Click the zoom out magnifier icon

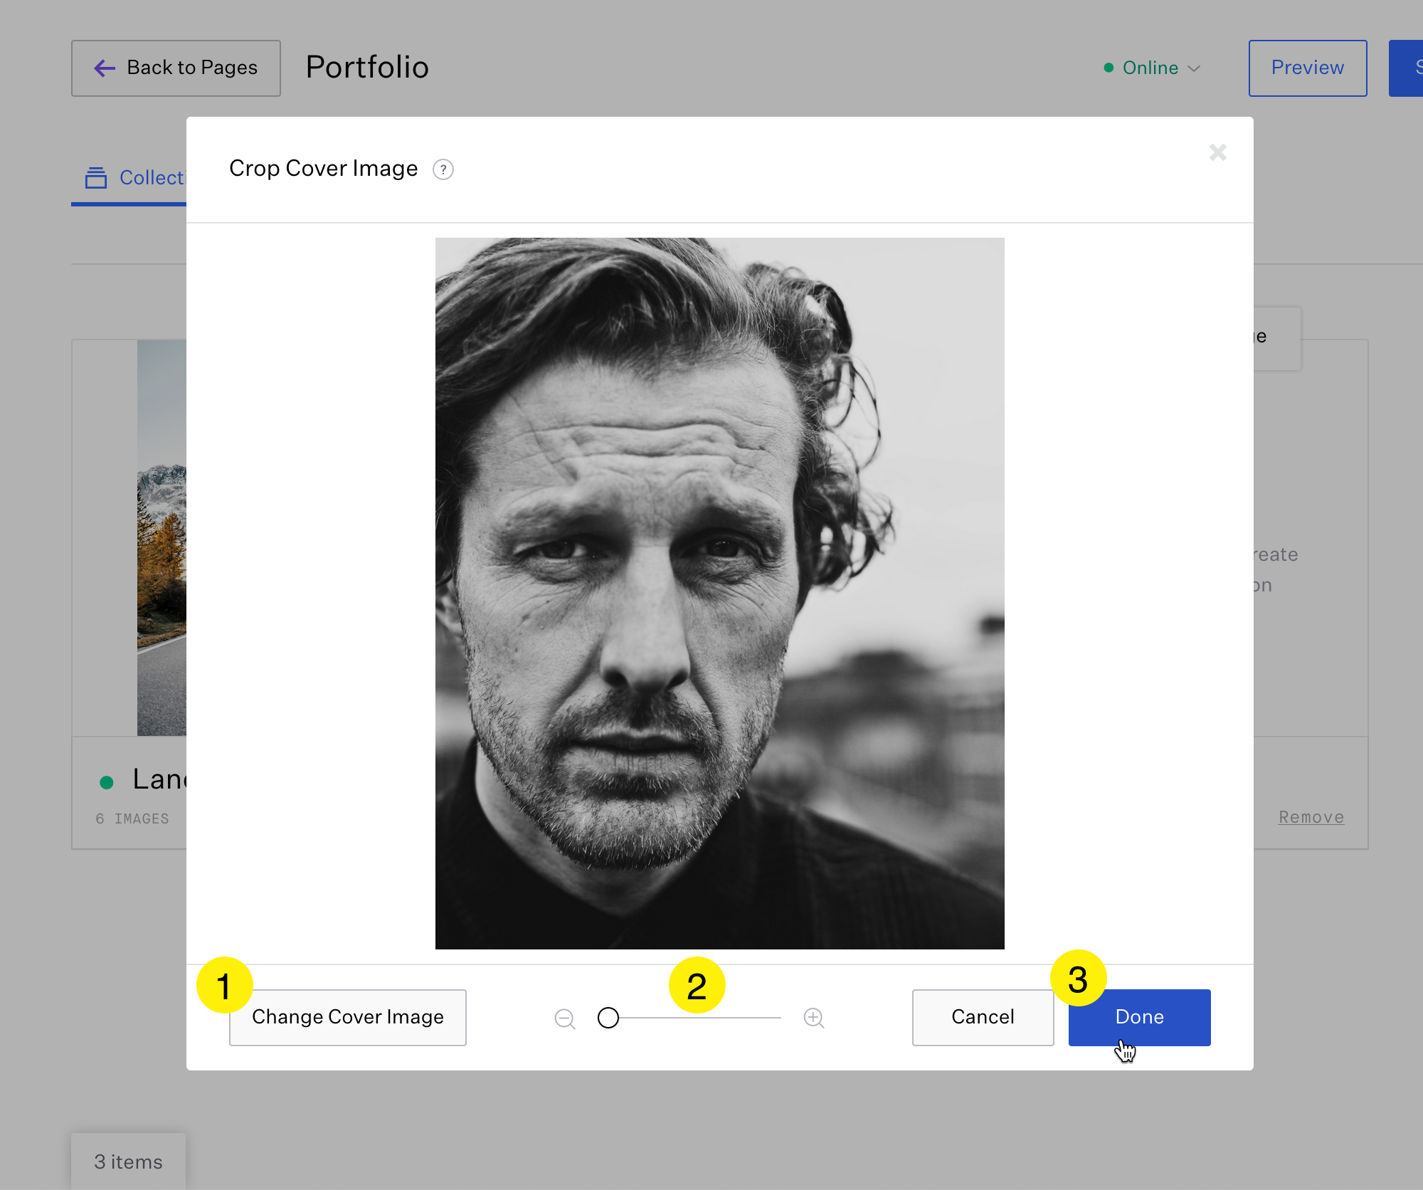click(x=565, y=1018)
